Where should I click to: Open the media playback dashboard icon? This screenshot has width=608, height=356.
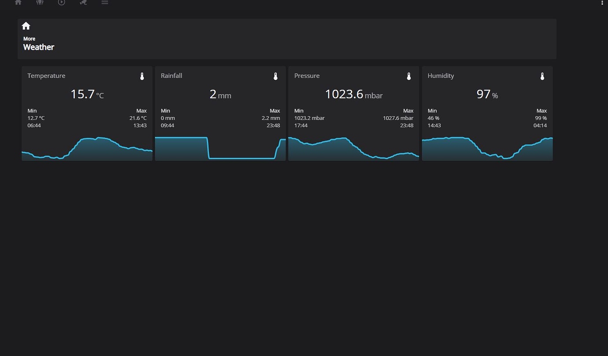click(x=61, y=3)
